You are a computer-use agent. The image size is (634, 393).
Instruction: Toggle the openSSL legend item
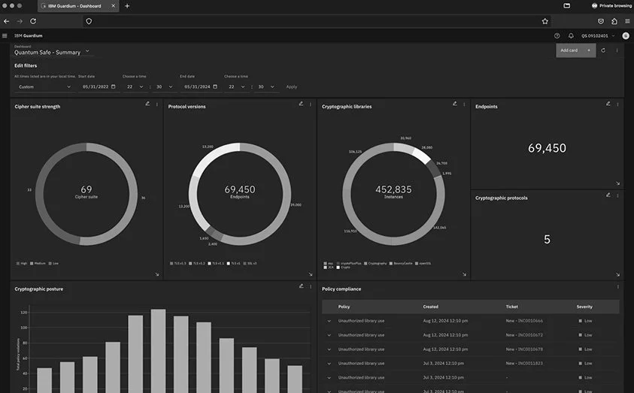423,263
